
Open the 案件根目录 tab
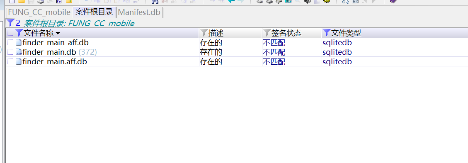tap(95, 12)
